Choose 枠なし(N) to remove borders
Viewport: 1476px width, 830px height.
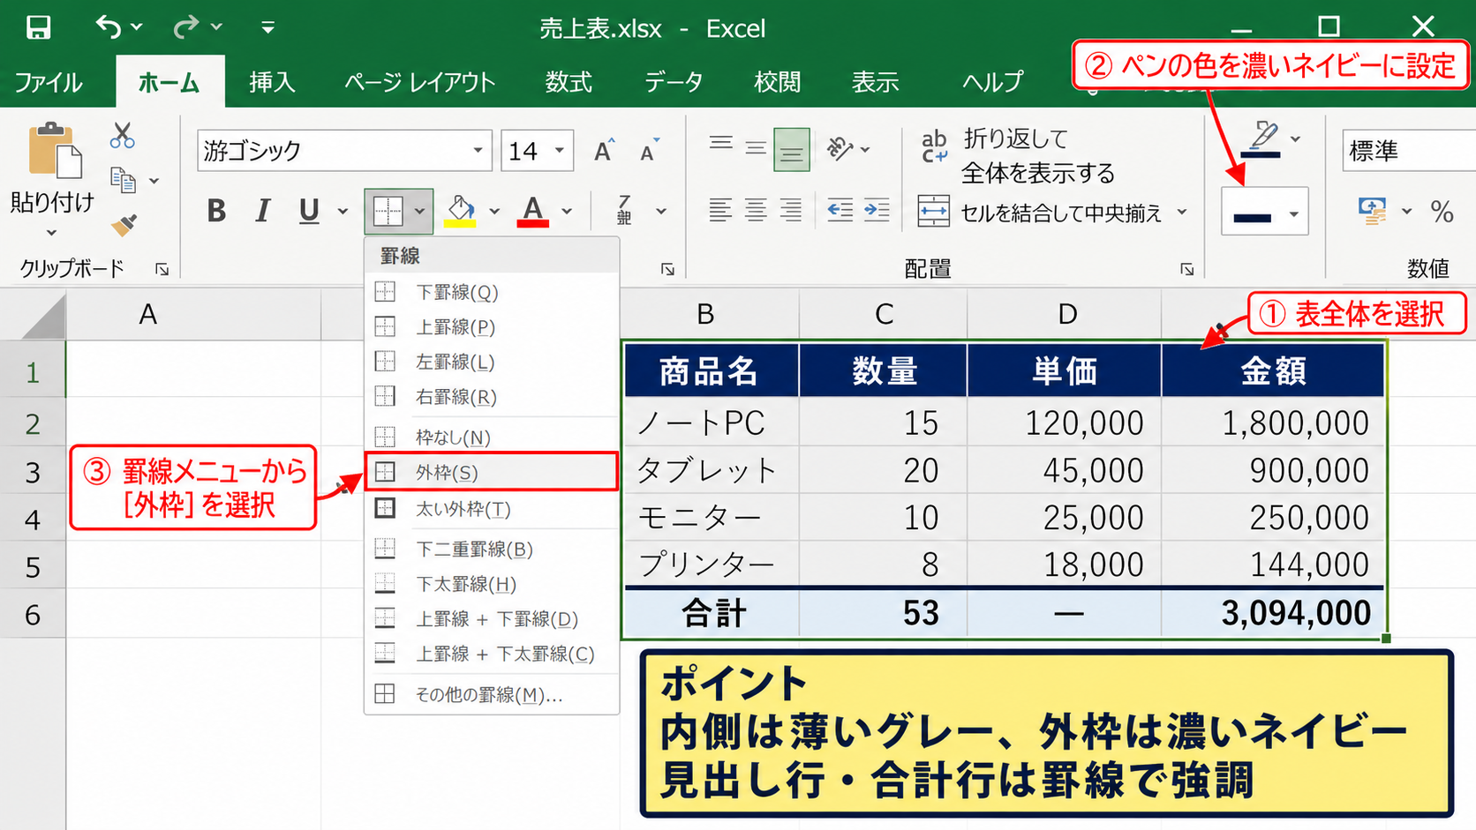click(492, 437)
